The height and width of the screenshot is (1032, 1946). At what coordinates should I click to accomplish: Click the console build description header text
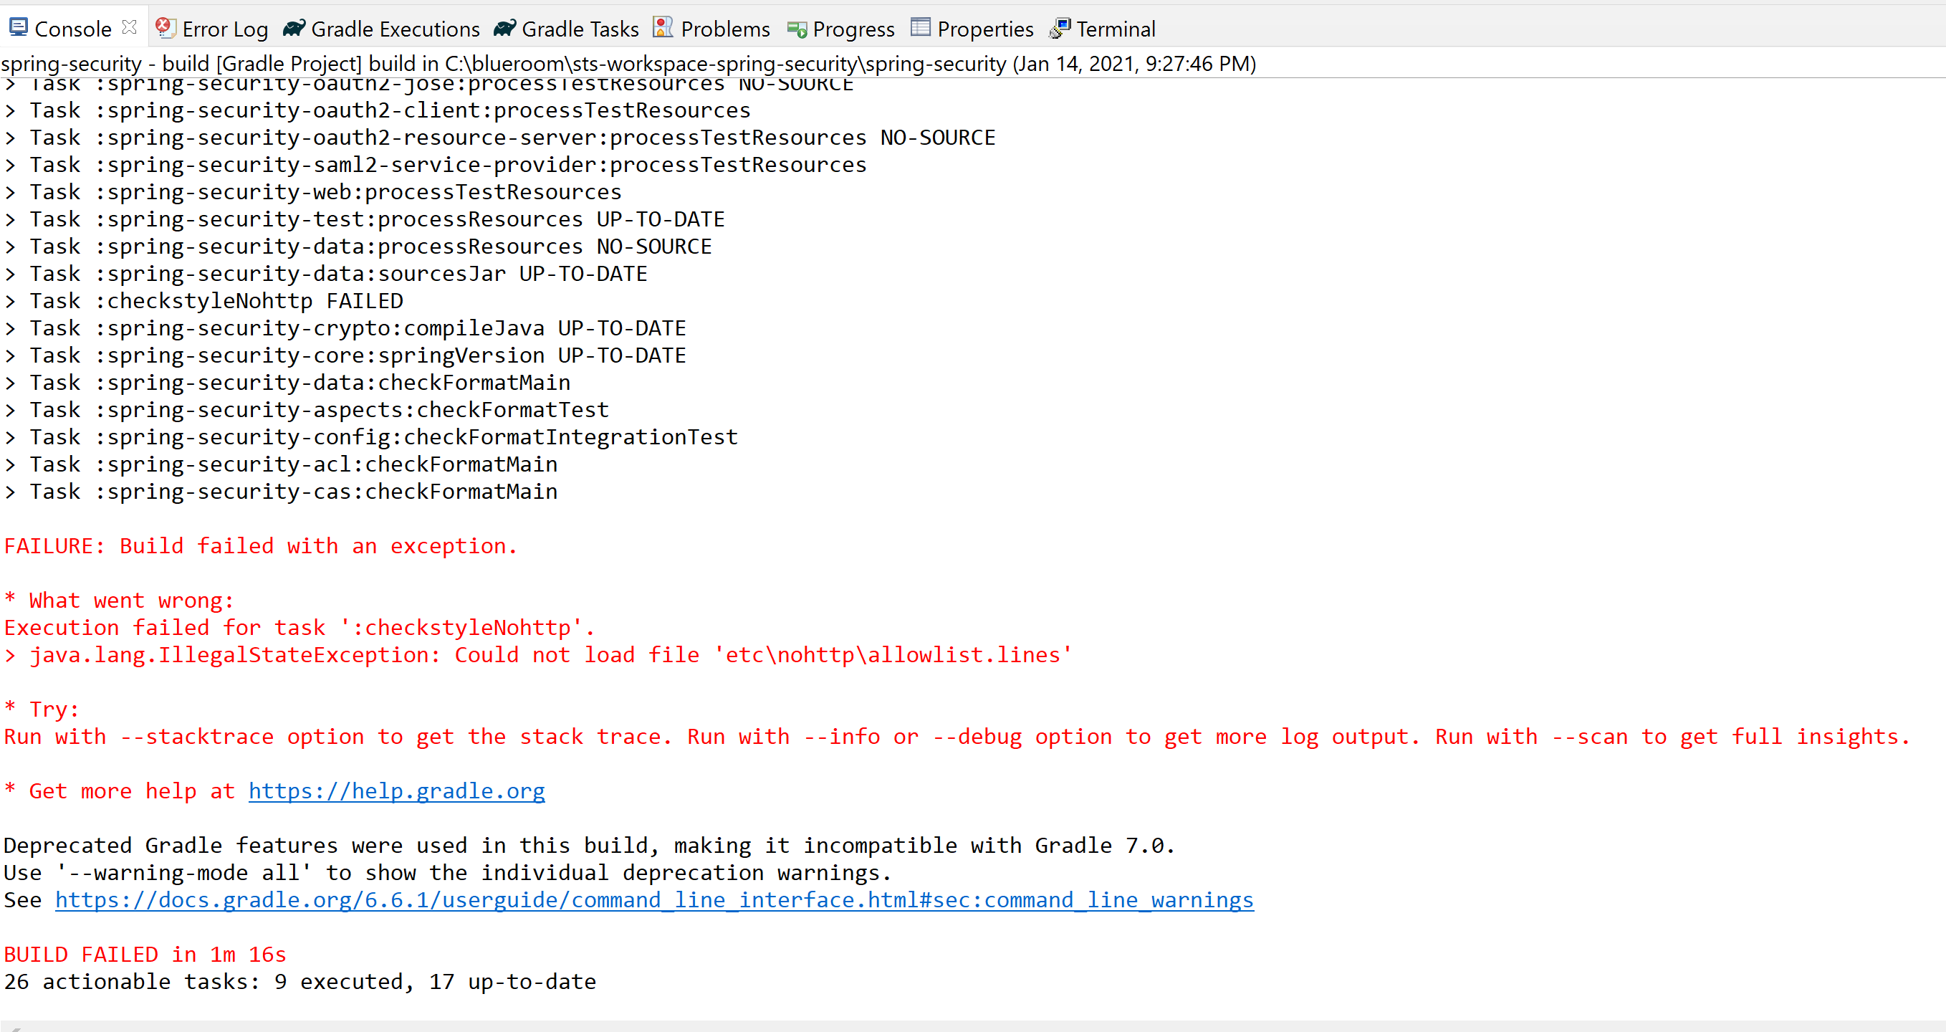coord(627,64)
